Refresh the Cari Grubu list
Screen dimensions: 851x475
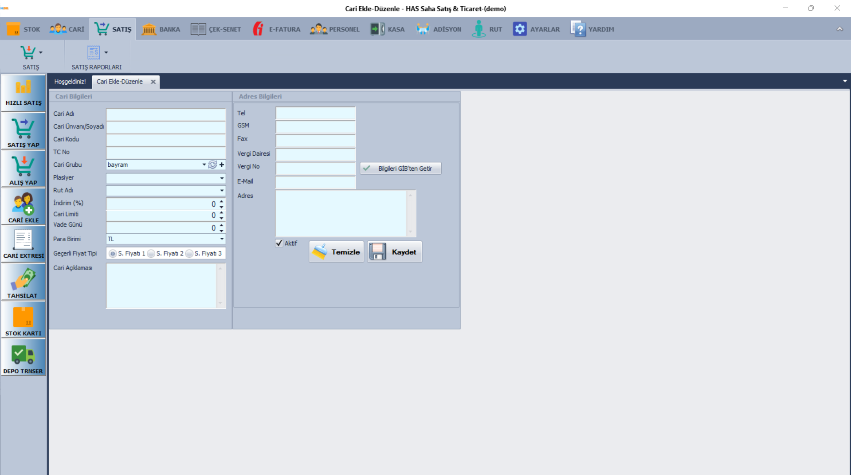pos(212,165)
